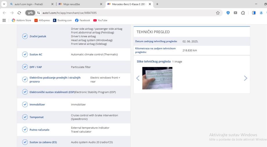Click the Zračni jastuk check icon
The image size is (267, 147).
coord(25,36)
